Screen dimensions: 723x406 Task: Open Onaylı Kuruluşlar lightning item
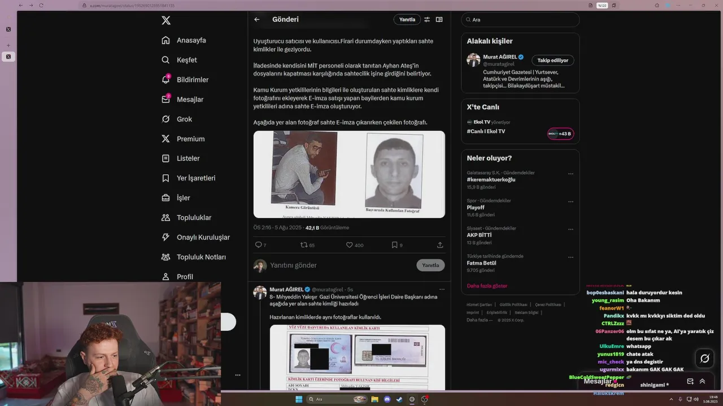(x=195, y=237)
